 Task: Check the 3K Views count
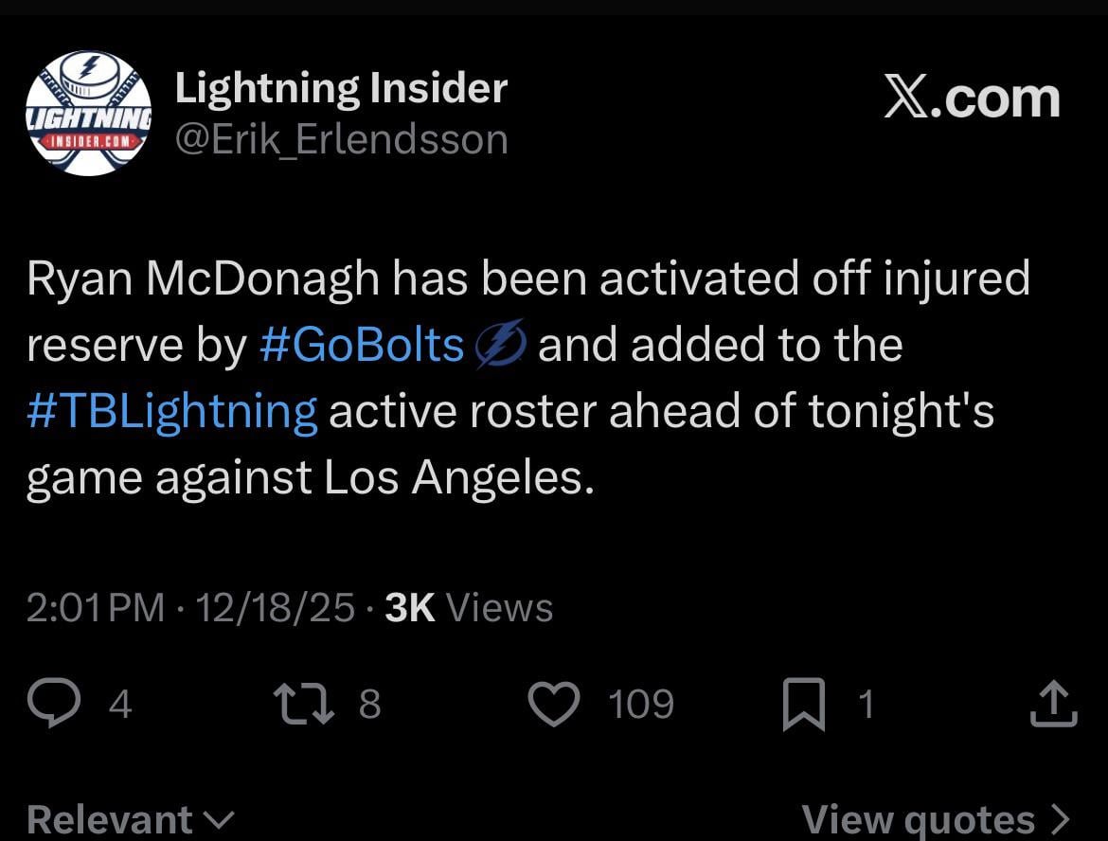pyautogui.click(x=468, y=607)
